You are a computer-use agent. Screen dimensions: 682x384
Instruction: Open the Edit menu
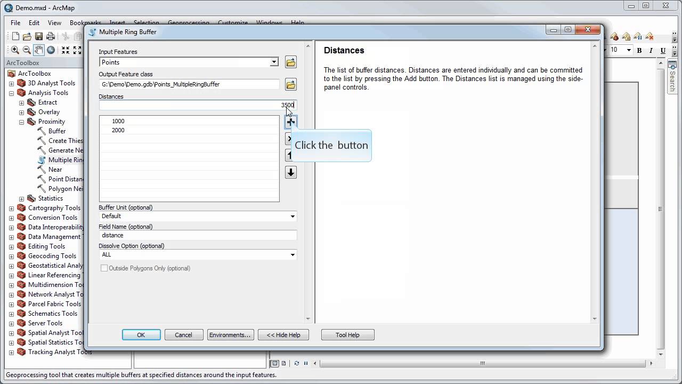click(x=34, y=23)
